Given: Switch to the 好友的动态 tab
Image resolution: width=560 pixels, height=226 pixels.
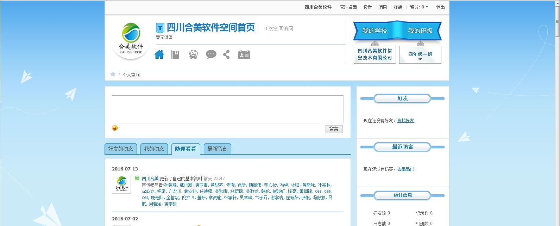Looking at the screenshot, I should click(120, 149).
